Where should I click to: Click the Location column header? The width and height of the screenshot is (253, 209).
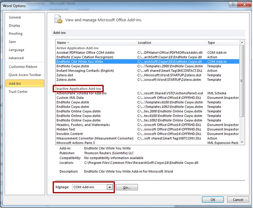[171, 43]
